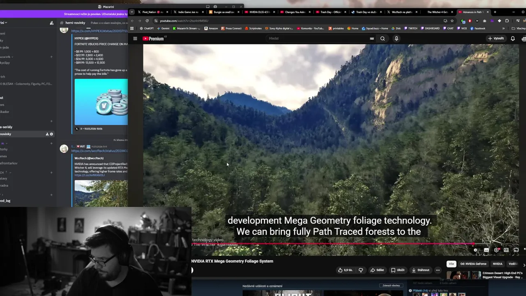The width and height of the screenshot is (526, 296).
Task: Switch to the Indie Game Joe tab
Action: pos(189,12)
